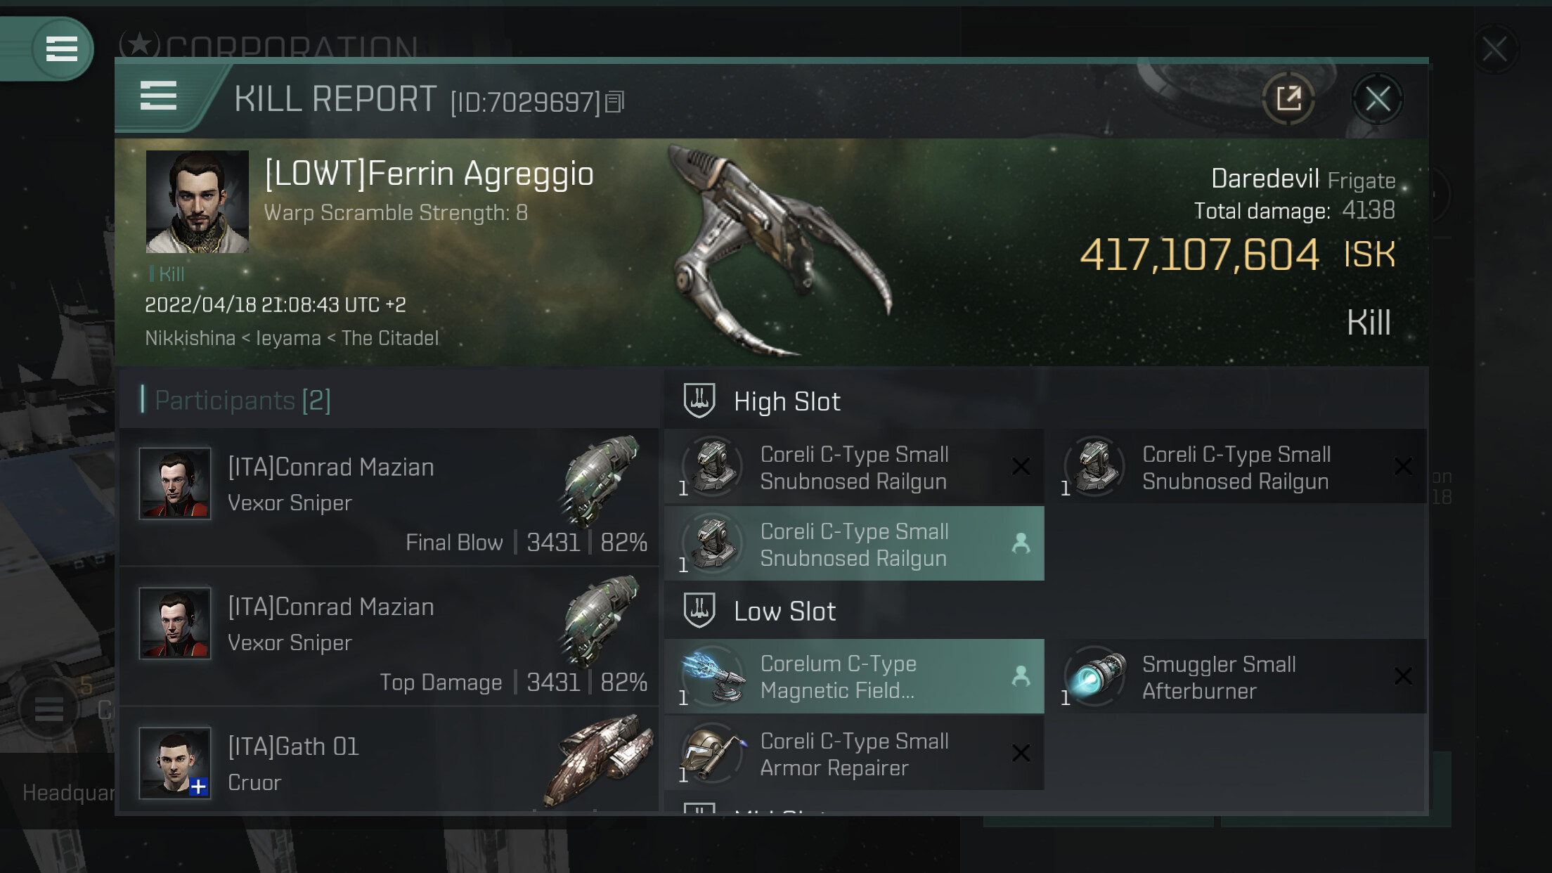Open the main menu in top-left corner

[x=61, y=48]
